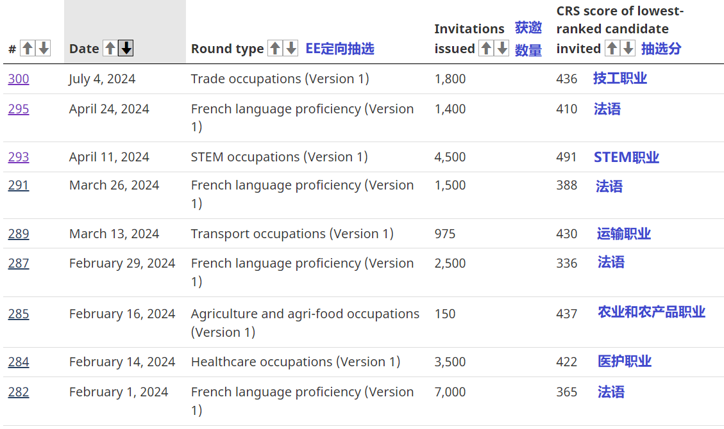
Task: Open the 运输职业 link
Action: [623, 234]
